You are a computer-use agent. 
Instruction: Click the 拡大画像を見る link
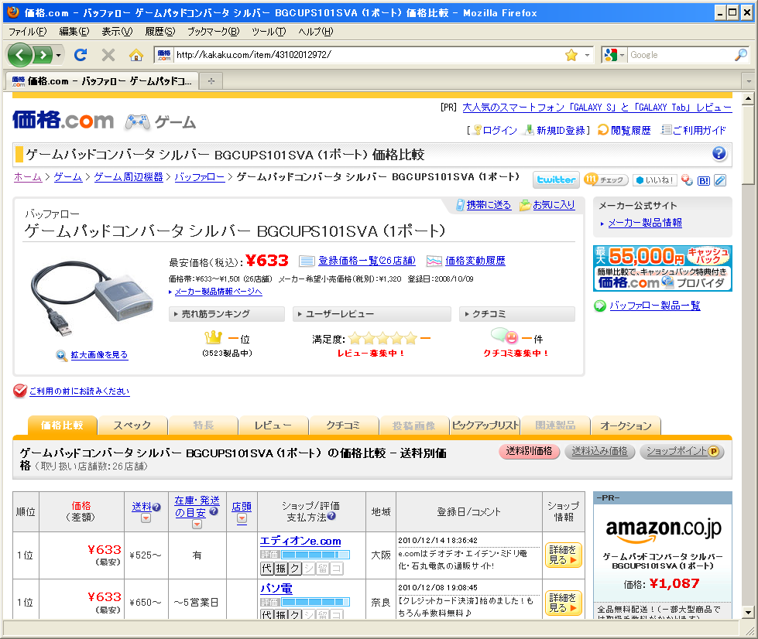point(99,355)
